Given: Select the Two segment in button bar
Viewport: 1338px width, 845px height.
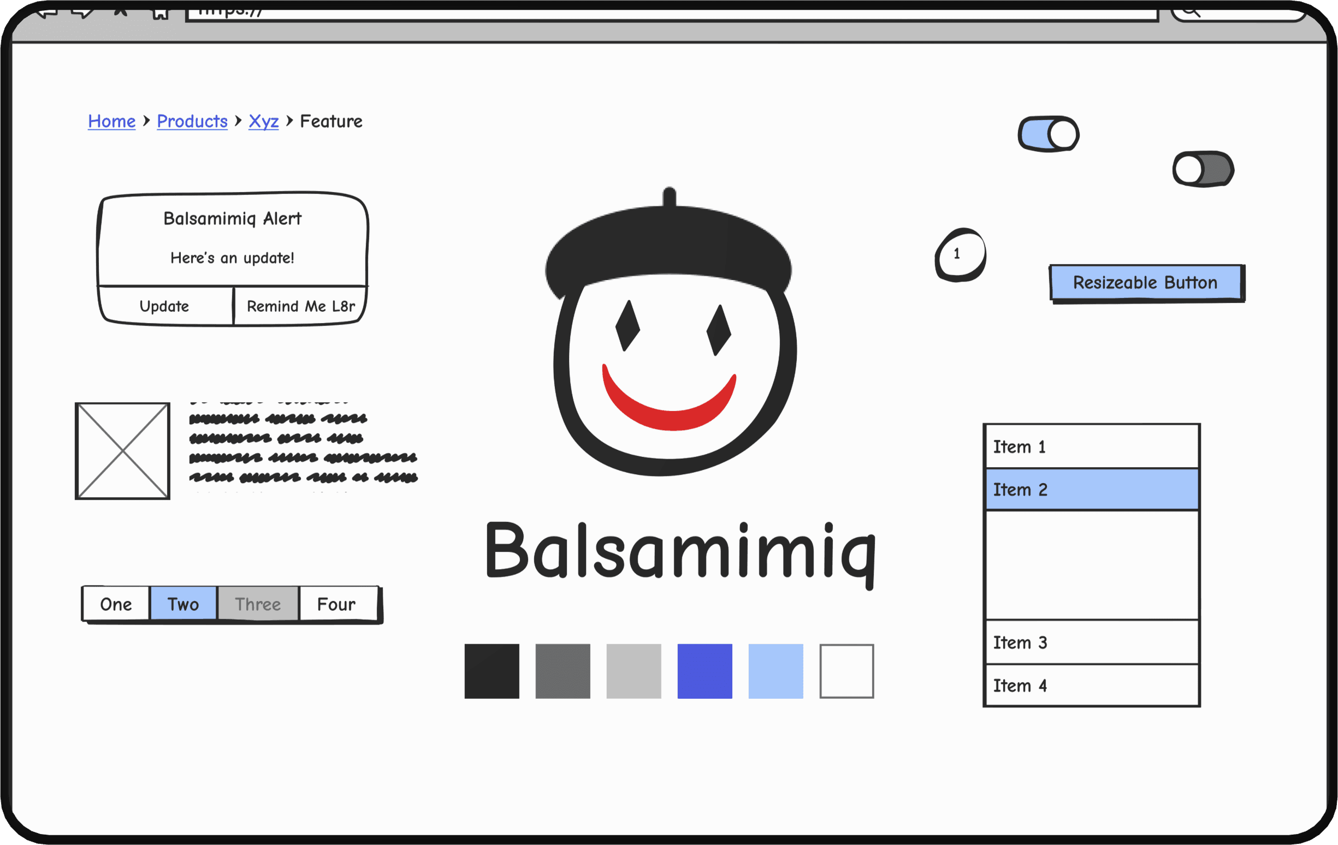Looking at the screenshot, I should coord(183,604).
